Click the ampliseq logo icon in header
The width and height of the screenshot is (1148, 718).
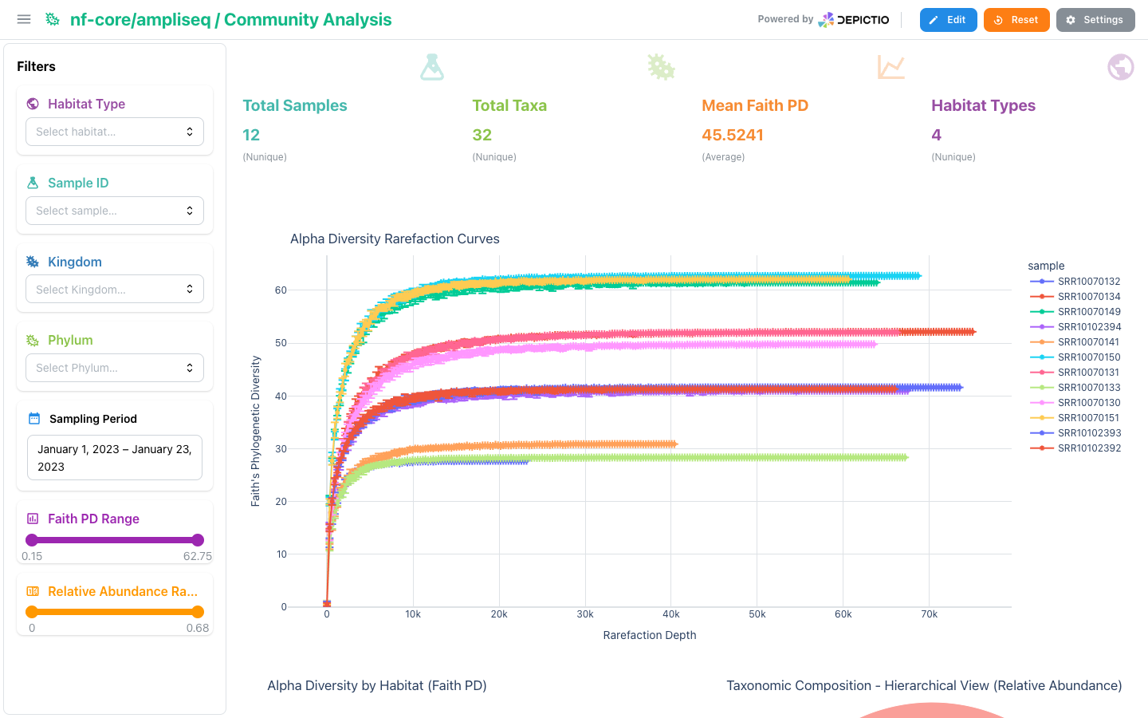click(x=53, y=19)
